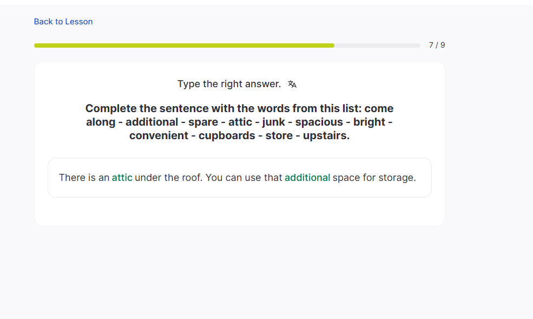This screenshot has width=533, height=319.
Task: Click the gray unfilled end of progress bar
Action: 378,45
